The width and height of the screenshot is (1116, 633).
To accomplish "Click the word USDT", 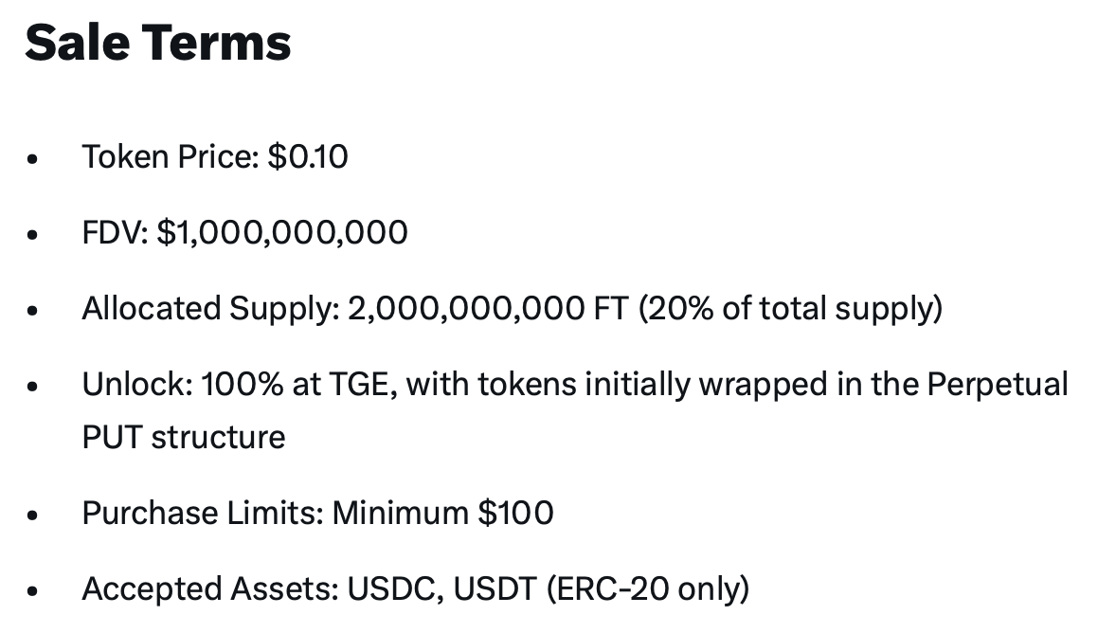I will click(495, 588).
